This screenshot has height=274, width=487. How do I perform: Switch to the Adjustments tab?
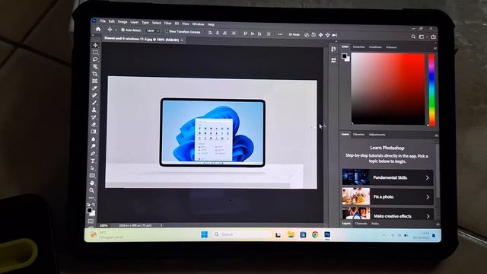pyautogui.click(x=377, y=135)
